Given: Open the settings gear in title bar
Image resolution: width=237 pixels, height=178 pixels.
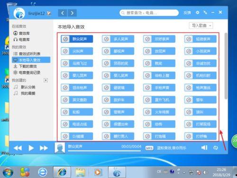Looking at the screenshot, I should tap(197, 12).
